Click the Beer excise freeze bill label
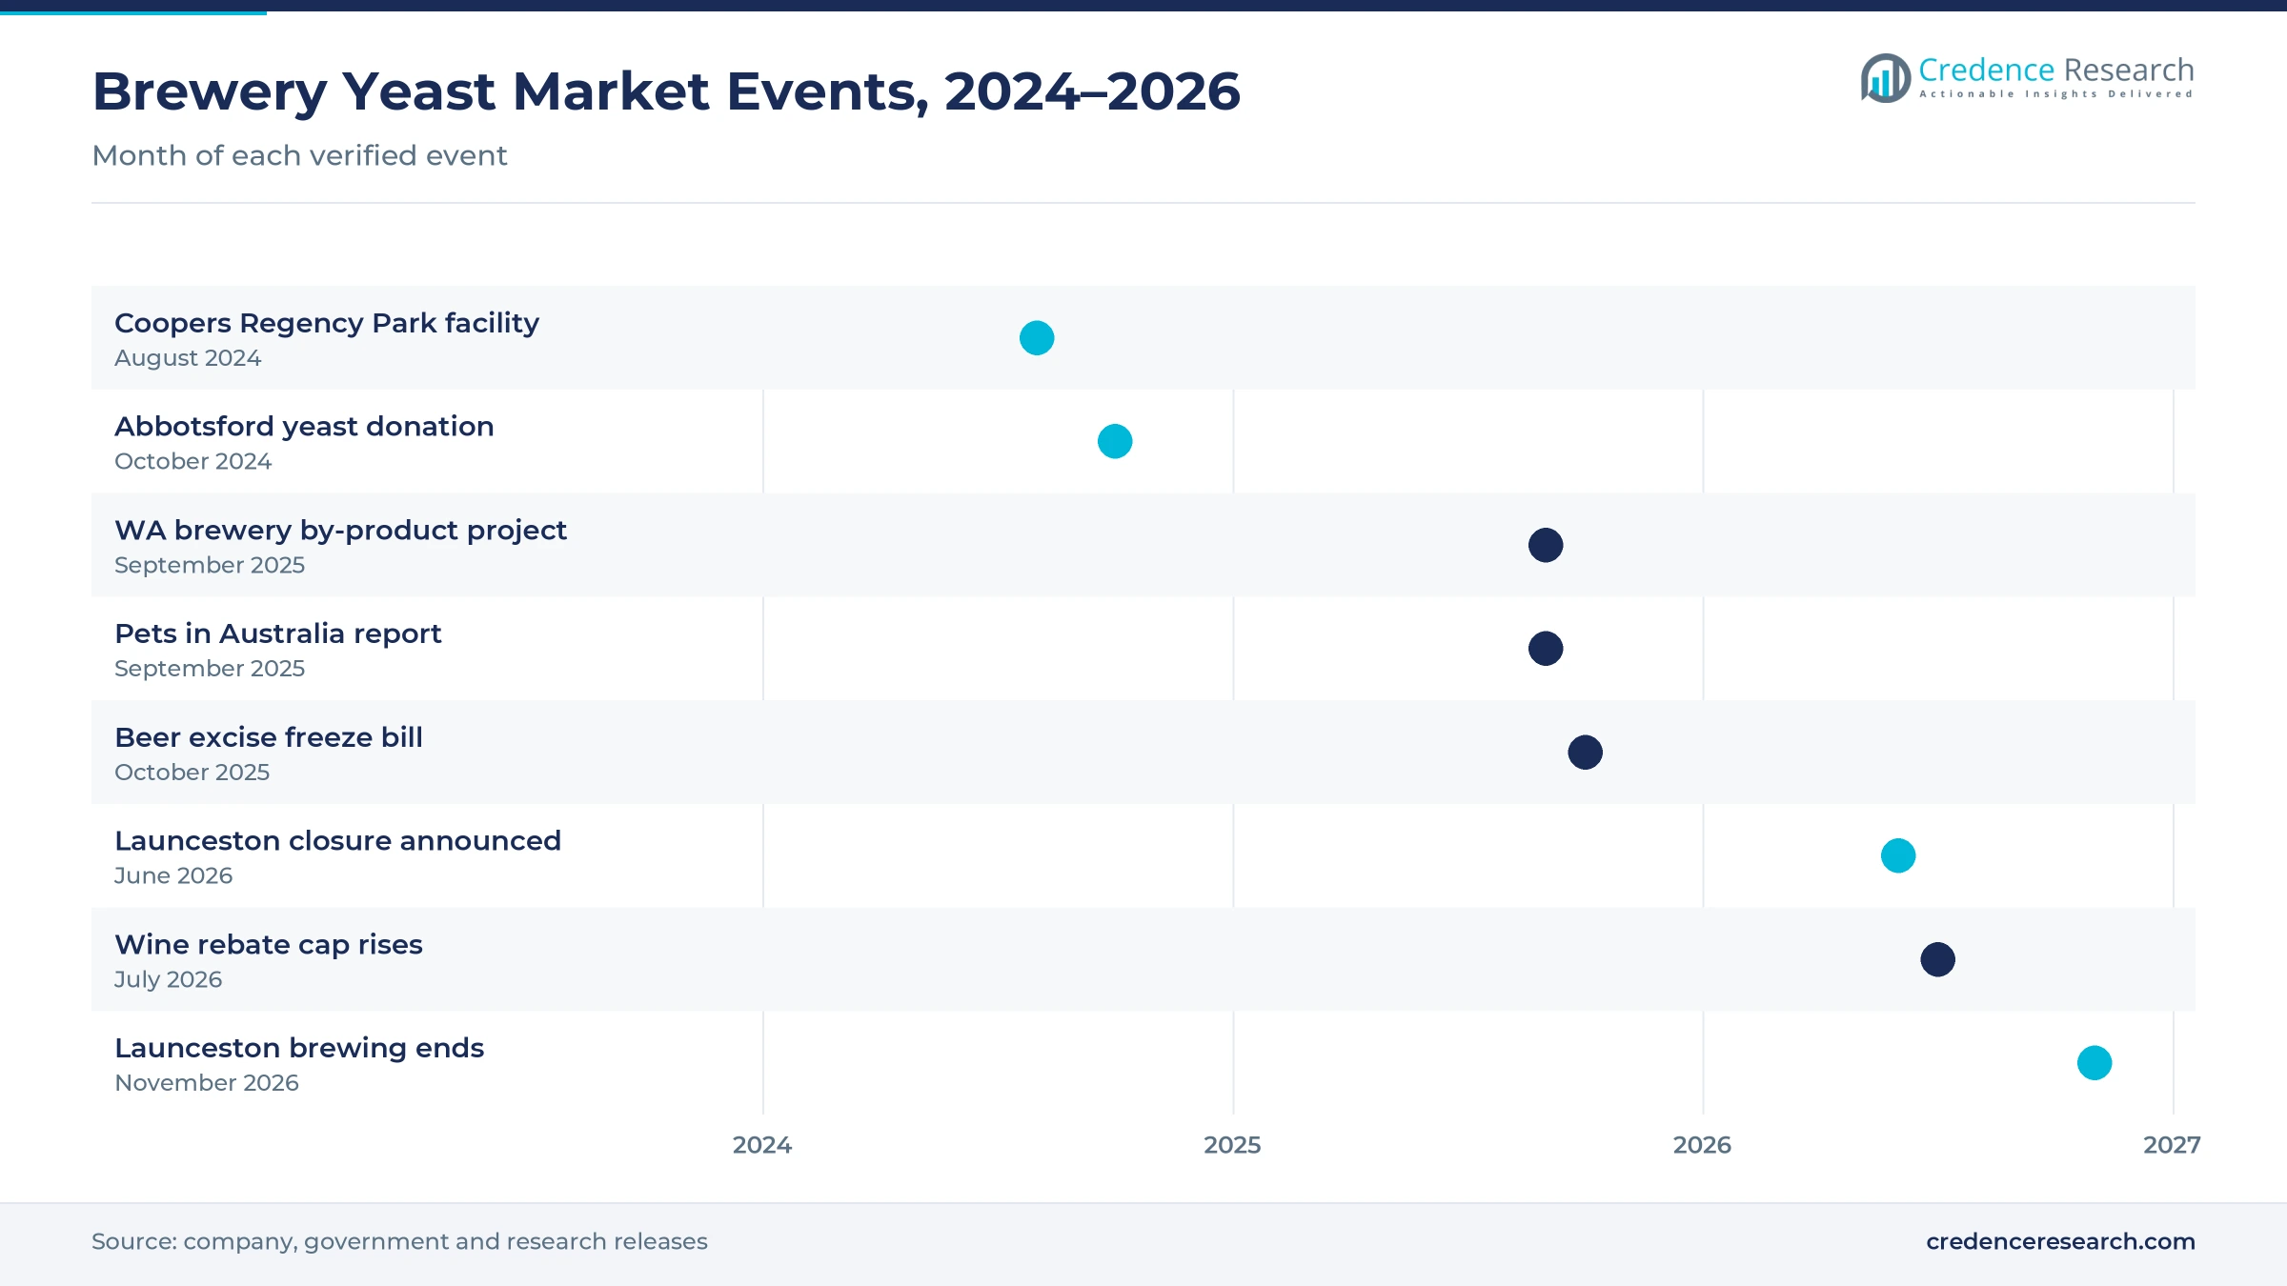 click(269, 737)
